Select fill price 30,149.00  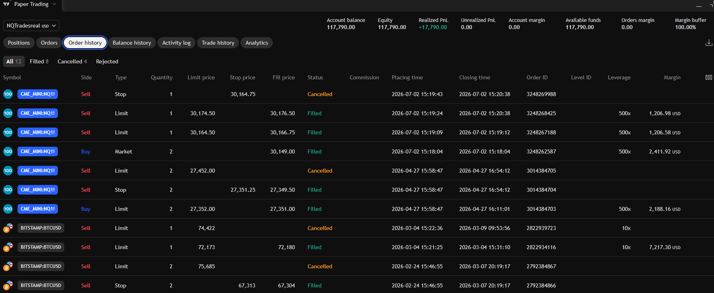[282, 151]
